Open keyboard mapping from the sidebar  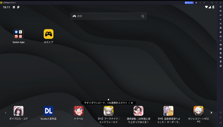click(220, 11)
